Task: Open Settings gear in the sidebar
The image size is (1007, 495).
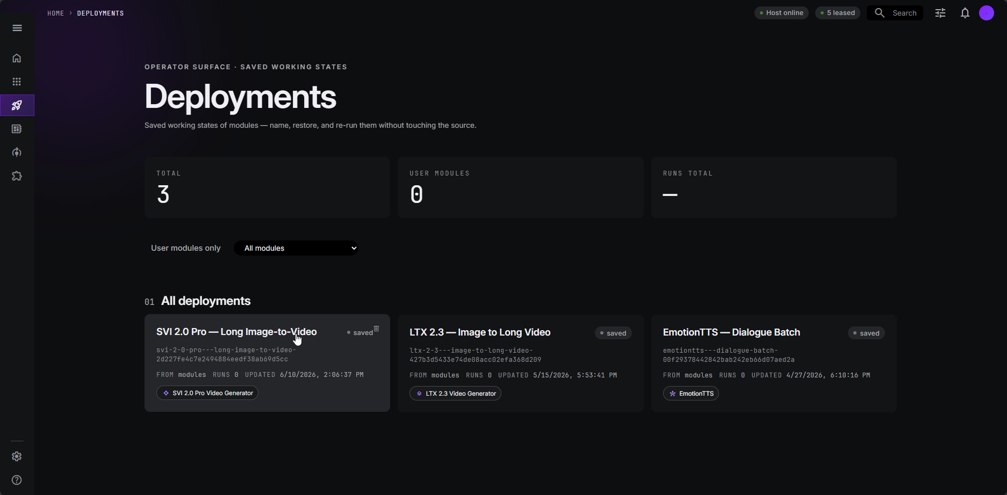Action: [17, 456]
